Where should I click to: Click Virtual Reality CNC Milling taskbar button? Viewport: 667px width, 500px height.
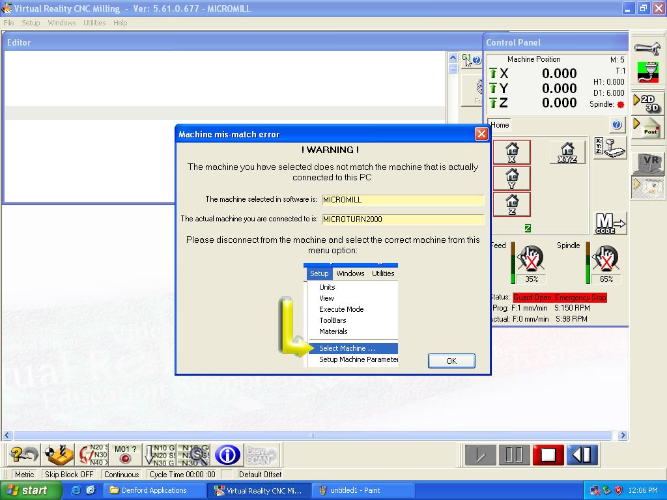point(259,490)
